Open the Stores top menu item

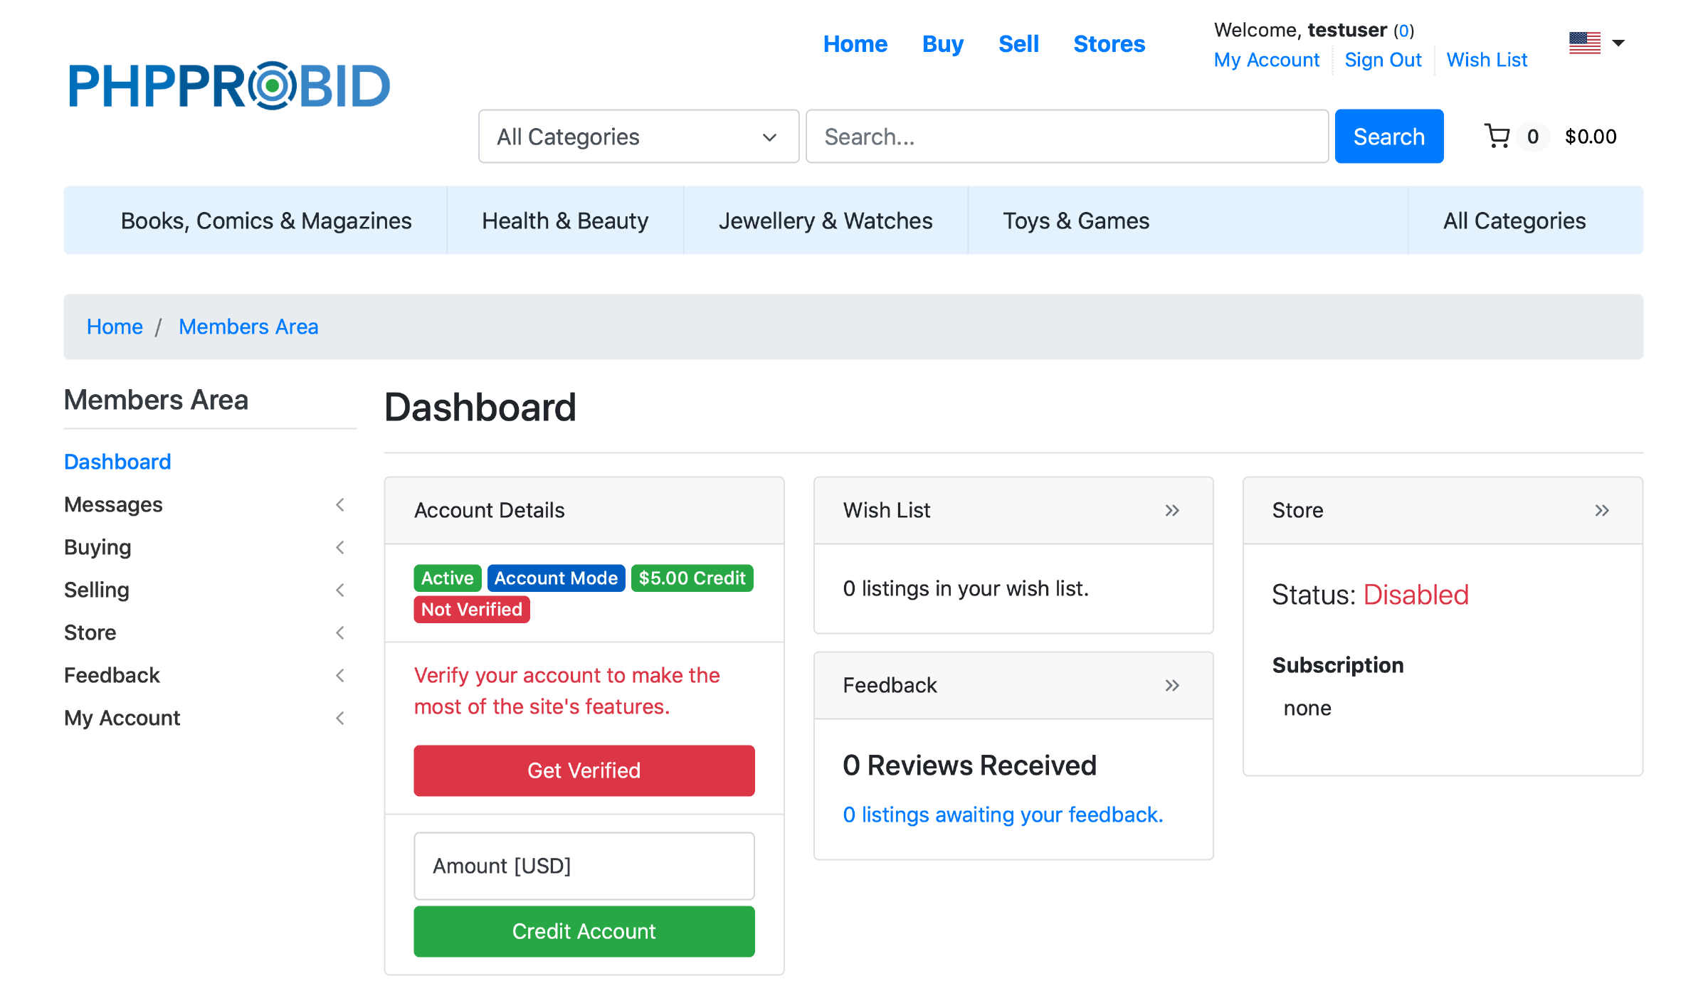[x=1109, y=44]
